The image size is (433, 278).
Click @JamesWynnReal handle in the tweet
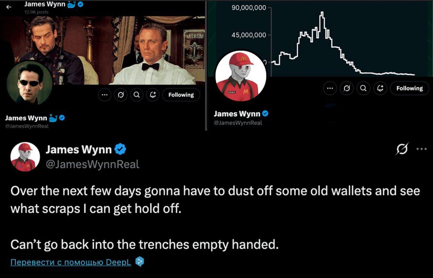[x=92, y=164]
